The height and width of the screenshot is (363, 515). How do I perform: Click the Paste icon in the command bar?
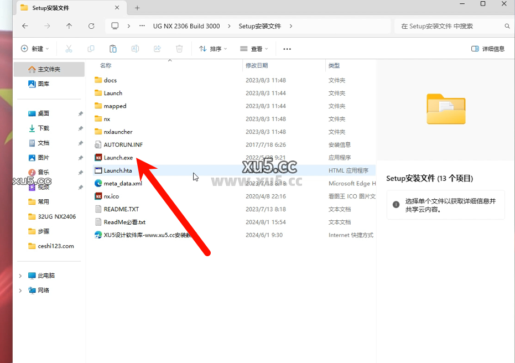point(113,49)
